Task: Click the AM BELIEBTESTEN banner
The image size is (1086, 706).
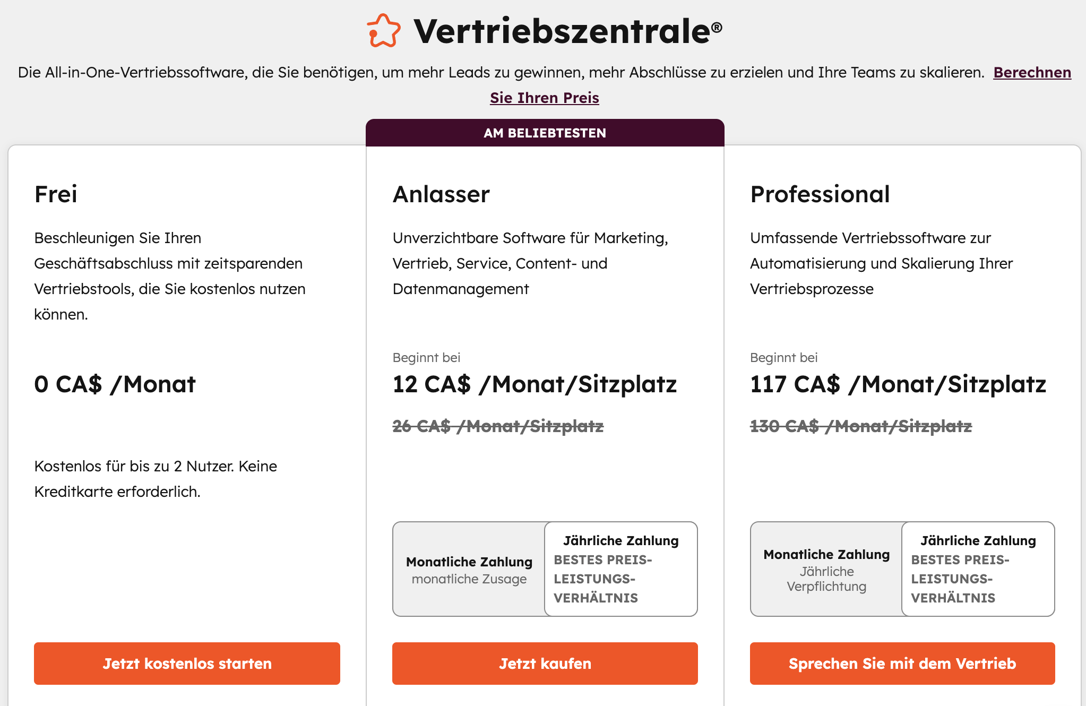Action: [x=545, y=133]
